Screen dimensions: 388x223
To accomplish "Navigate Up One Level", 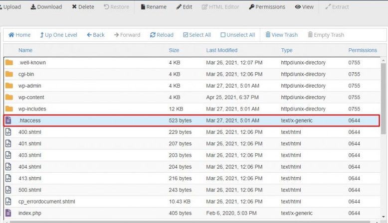I will (x=58, y=35).
